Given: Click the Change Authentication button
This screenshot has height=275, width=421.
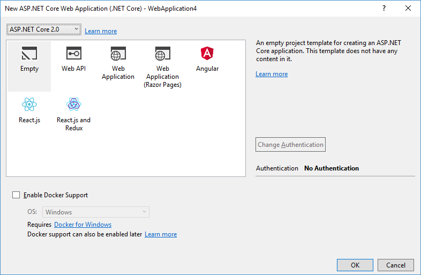Looking at the screenshot, I should coord(290,145).
